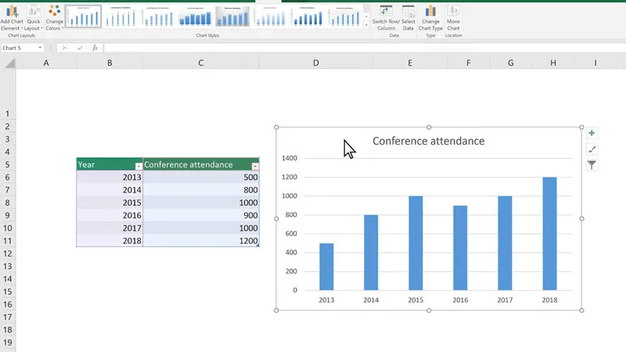626x352 pixels.
Task: Open Chart Elements plus button beside chart
Action: pos(592,134)
